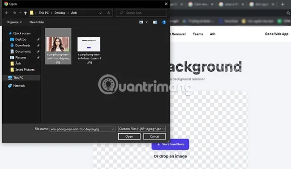Click the Cancel button
Viewport: 291px width, 169px height.
coord(154,136)
